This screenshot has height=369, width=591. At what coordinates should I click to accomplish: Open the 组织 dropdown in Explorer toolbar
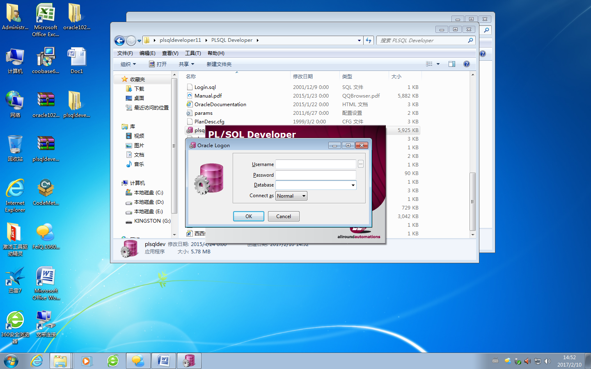coord(128,64)
